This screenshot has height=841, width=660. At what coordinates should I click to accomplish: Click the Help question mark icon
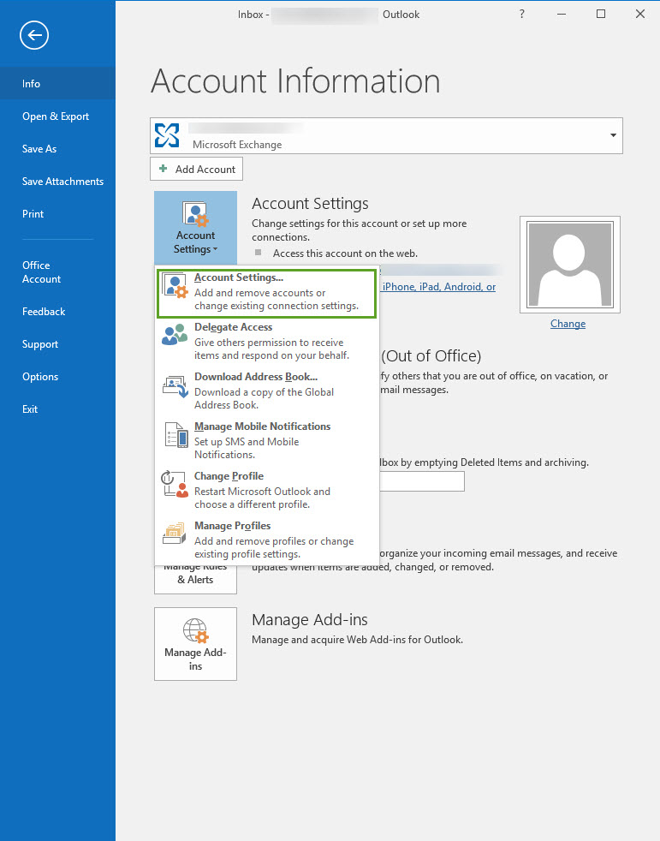(x=521, y=14)
